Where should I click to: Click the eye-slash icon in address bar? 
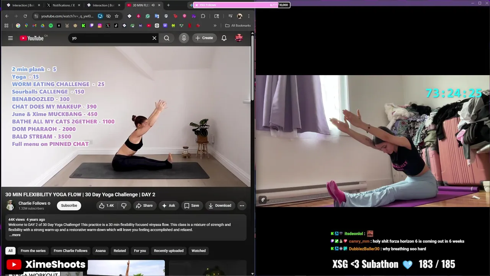(x=108, y=16)
